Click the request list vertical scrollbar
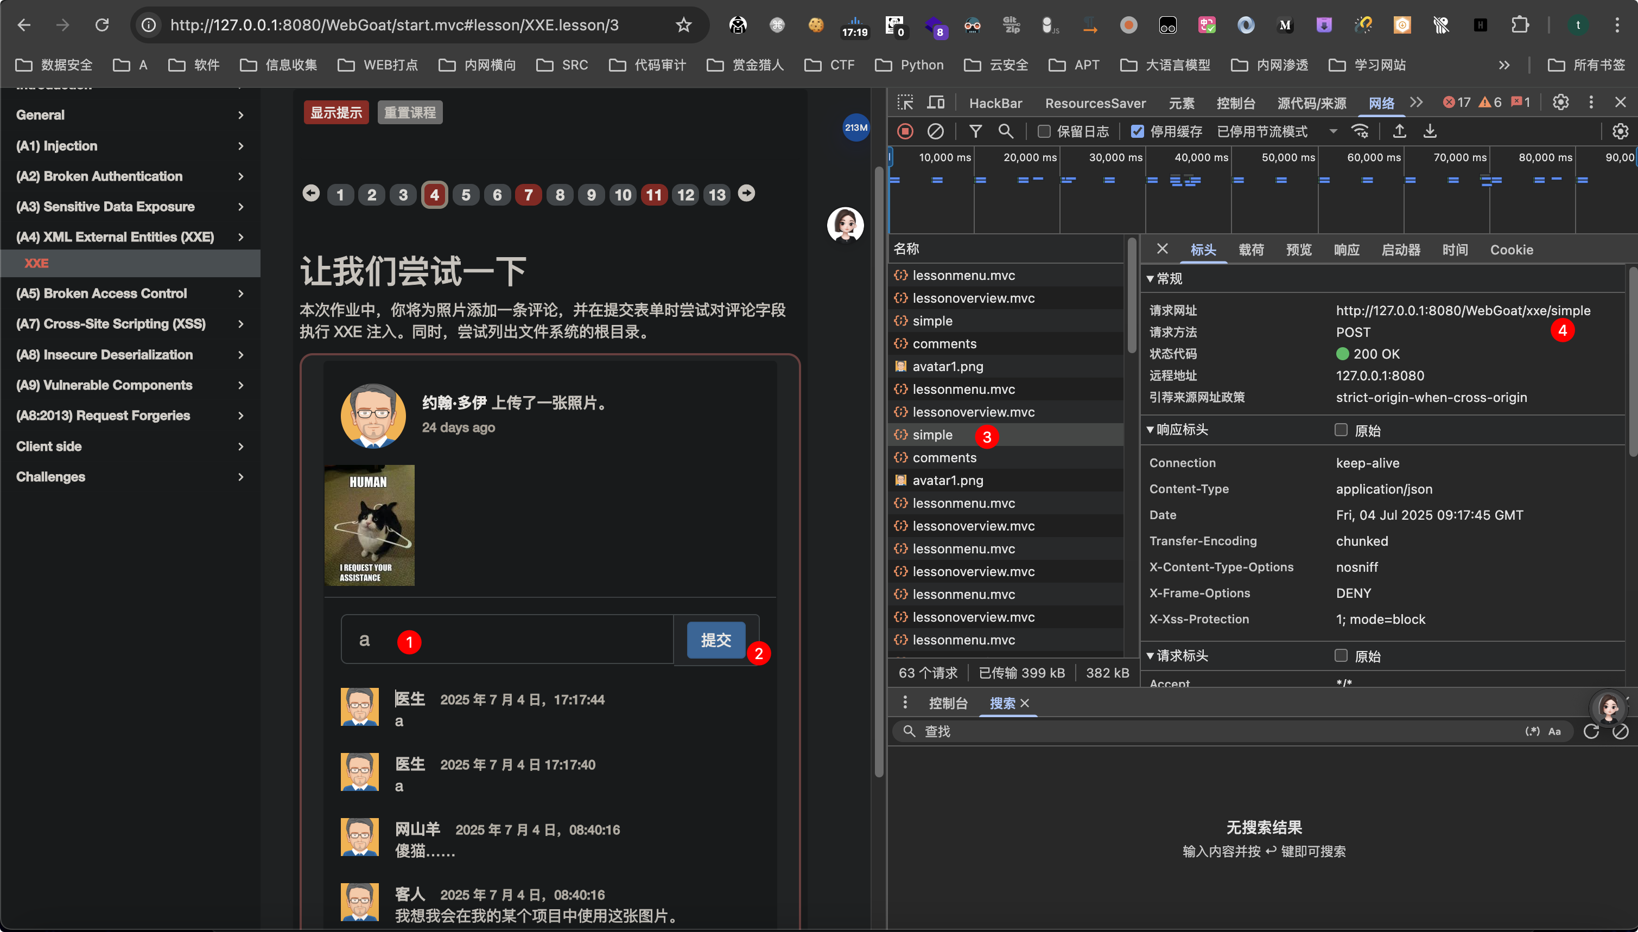Viewport: 1638px width, 932px height. tap(1132, 296)
